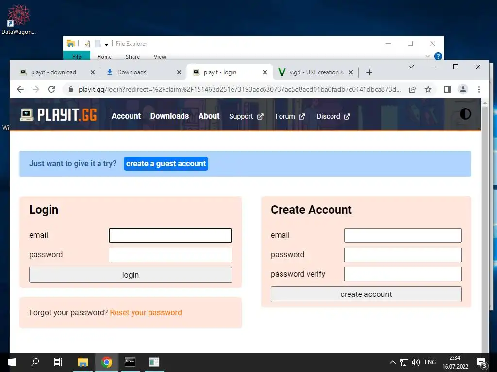Image resolution: width=497 pixels, height=372 pixels.
Task: Open the Windows Start menu
Action: [x=12, y=362]
